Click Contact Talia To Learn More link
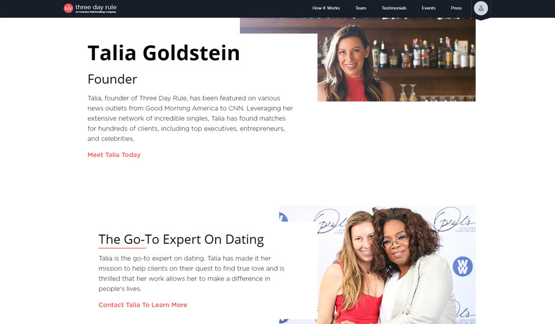This screenshot has height=324, width=555. [x=143, y=305]
